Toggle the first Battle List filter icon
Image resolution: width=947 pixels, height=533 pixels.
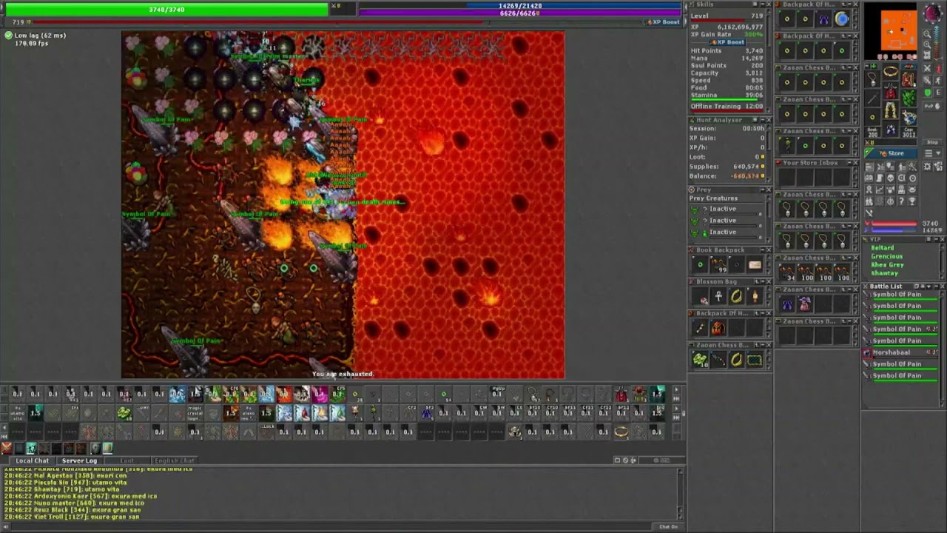pyautogui.click(x=916, y=286)
